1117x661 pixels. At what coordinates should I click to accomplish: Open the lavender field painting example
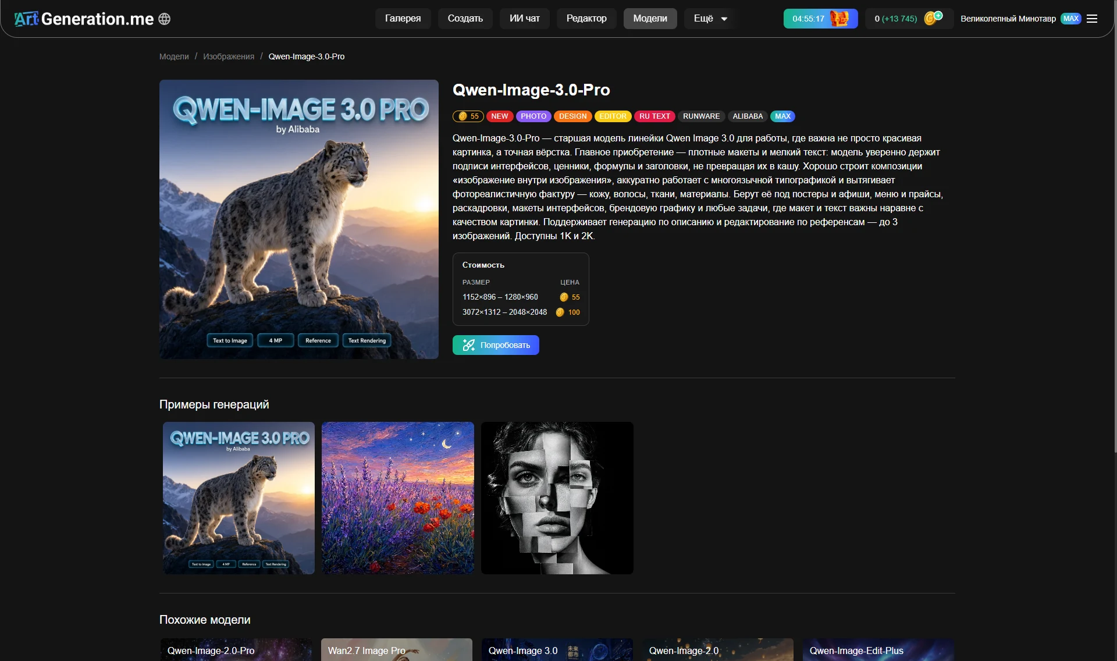click(398, 498)
